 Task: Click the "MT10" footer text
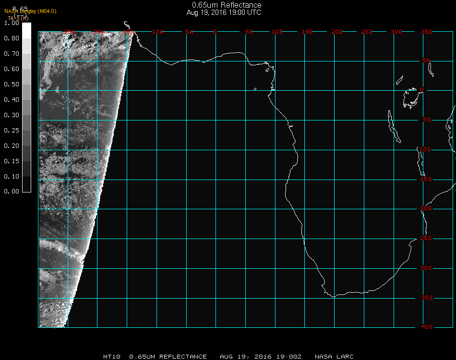pos(112,357)
